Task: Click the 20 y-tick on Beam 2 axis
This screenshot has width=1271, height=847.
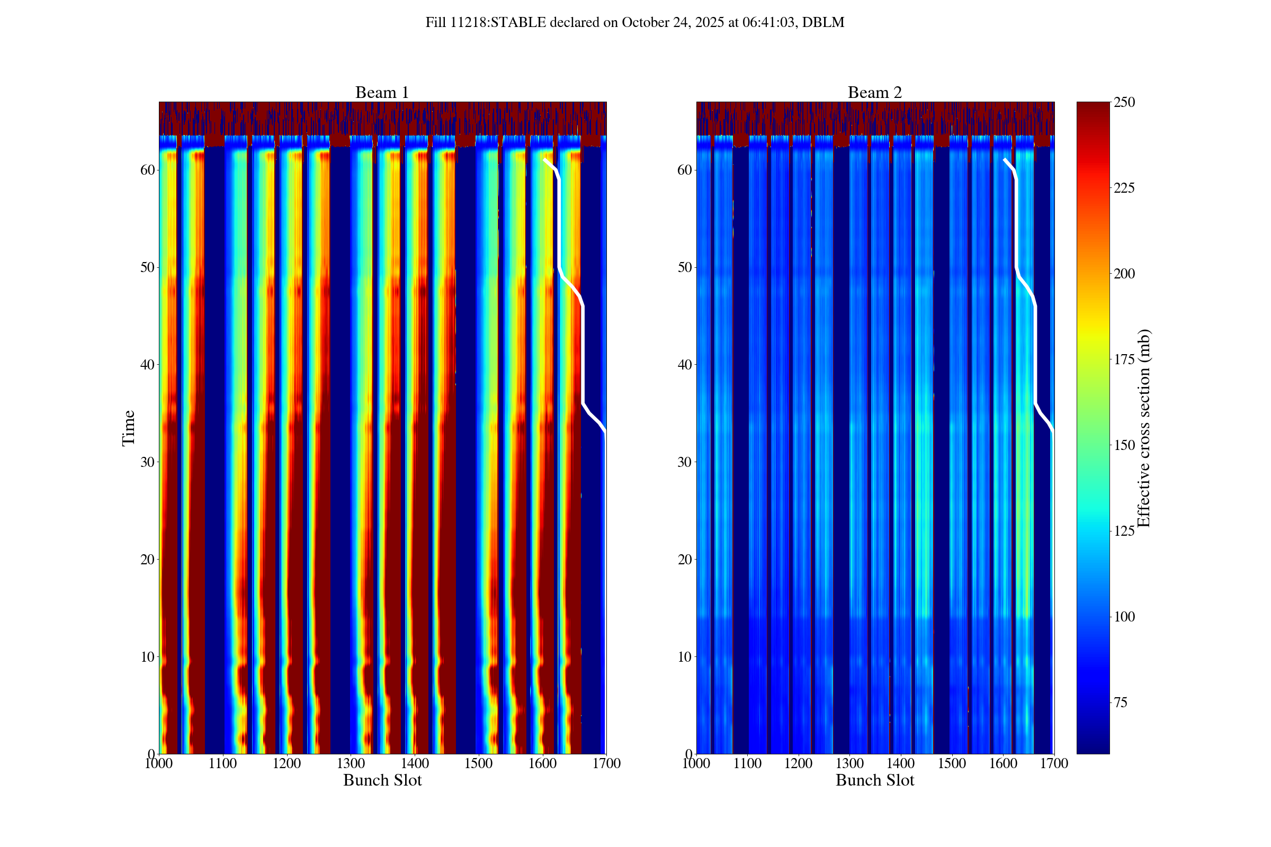Action: [684, 560]
